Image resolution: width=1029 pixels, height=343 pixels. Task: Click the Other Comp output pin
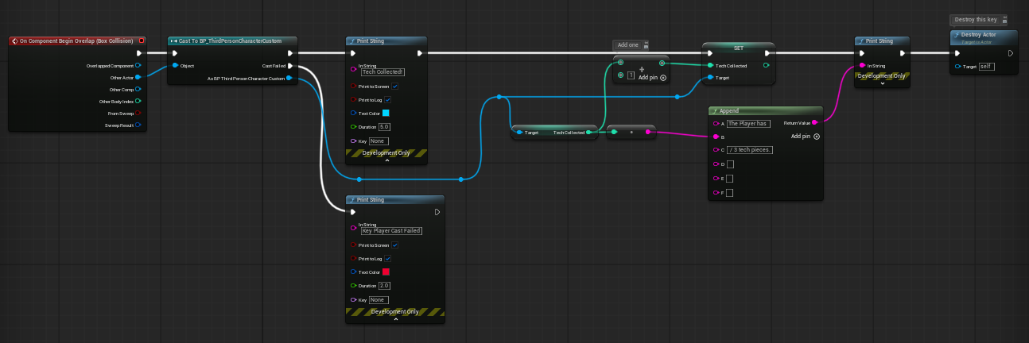point(138,89)
